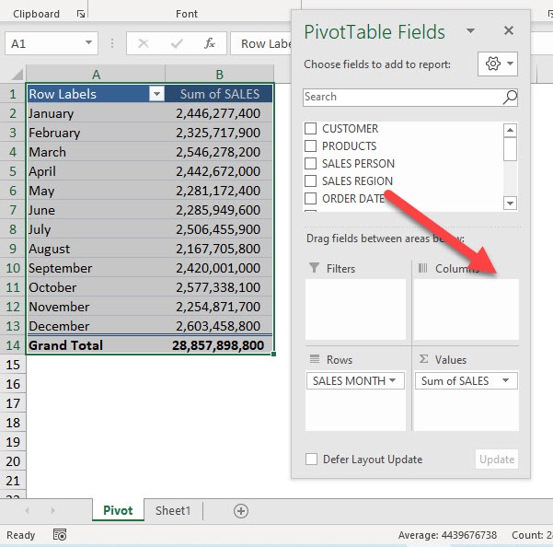The width and height of the screenshot is (553, 547).
Task: Click the Ready status indicator
Action: 21,535
